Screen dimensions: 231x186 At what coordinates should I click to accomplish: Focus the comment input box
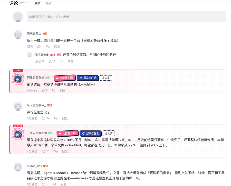click(x=127, y=17)
